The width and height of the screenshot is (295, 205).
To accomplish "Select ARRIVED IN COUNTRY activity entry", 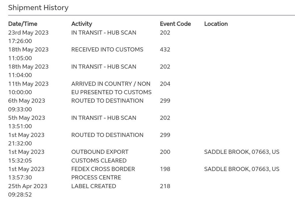I will coord(111,88).
